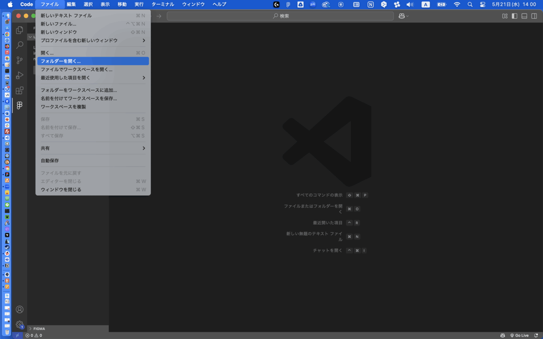
Task: Open the Extensions view icon
Action: (x=19, y=90)
